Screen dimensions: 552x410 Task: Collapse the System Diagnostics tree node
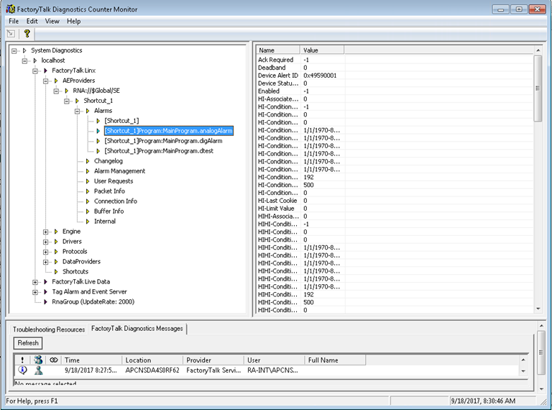(15, 50)
